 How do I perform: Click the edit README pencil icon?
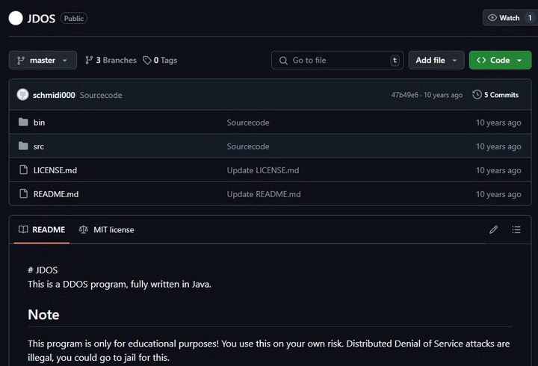tap(493, 230)
